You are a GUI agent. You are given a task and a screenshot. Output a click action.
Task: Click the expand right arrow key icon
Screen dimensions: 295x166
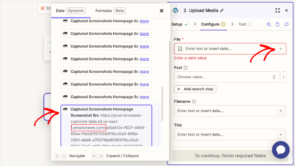[x=101, y=156]
